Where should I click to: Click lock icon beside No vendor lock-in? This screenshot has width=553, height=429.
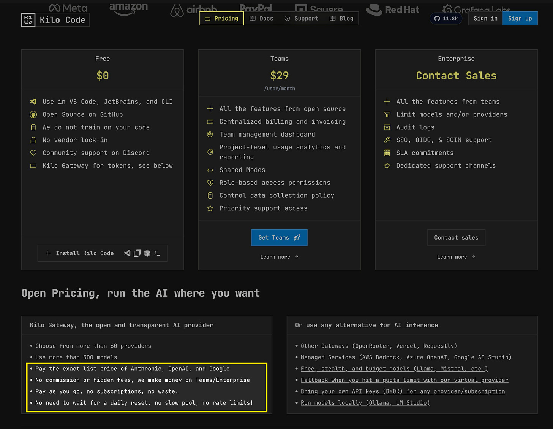click(x=33, y=140)
